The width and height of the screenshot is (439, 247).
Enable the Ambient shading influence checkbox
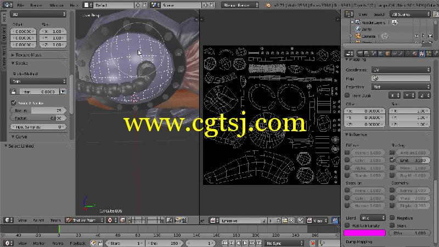click(x=392, y=153)
